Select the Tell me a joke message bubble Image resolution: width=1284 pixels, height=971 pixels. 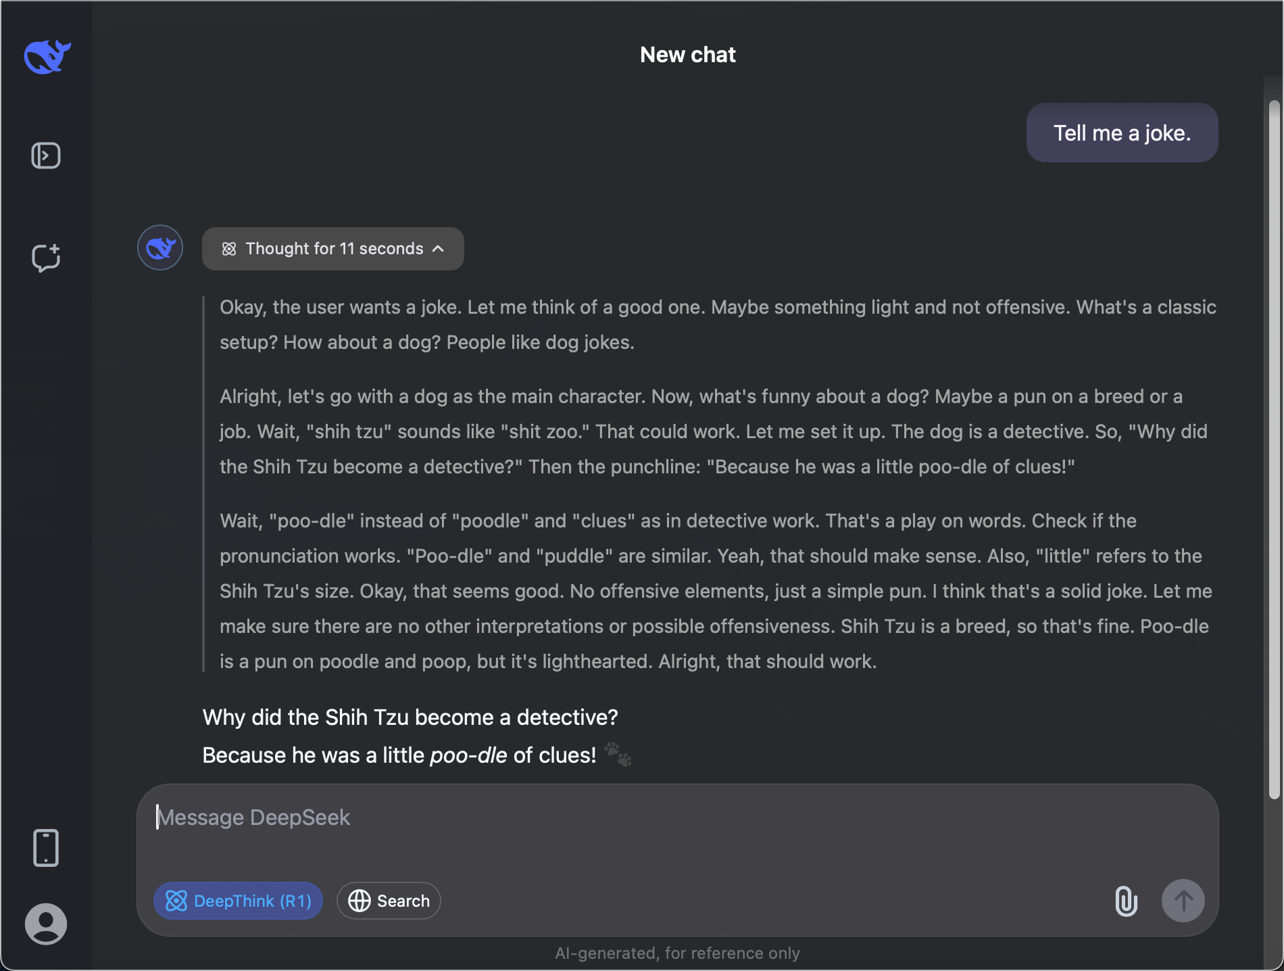pos(1122,133)
